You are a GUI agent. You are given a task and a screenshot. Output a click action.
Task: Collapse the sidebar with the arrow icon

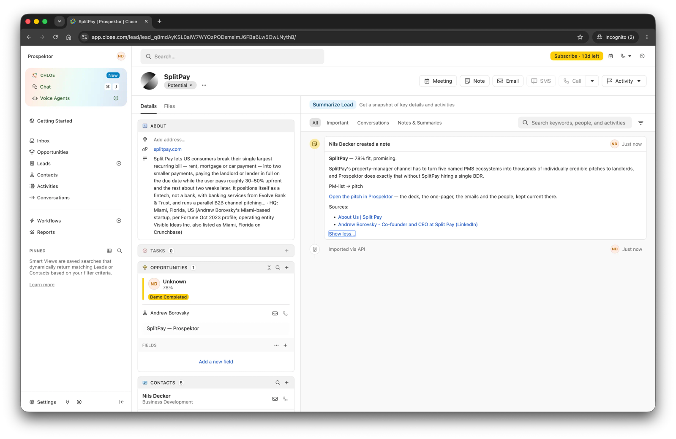click(x=122, y=402)
